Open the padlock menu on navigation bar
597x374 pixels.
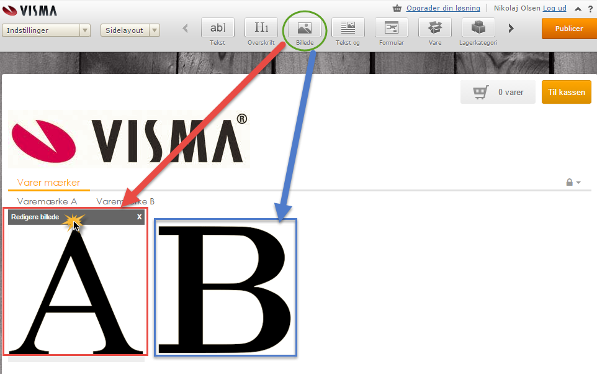click(573, 182)
